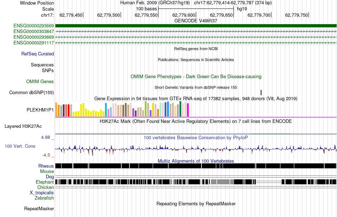Open Publications: Sequences in Scientific Articles title

(x=196, y=60)
